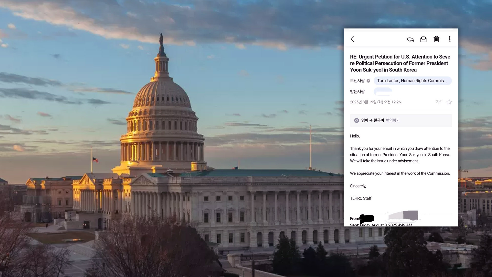
Task: Expand sender details arrow beside 보낸사람
Action: click(368, 81)
